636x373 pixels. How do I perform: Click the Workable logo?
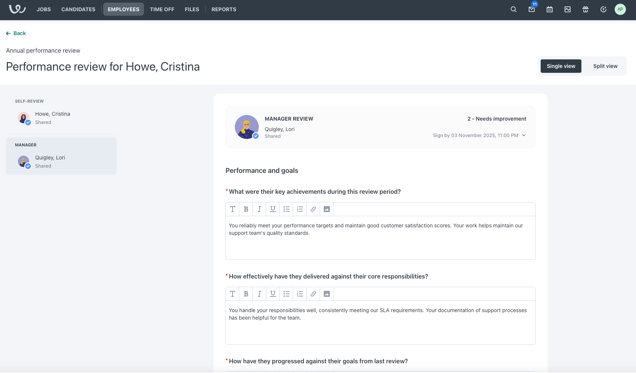click(x=17, y=9)
